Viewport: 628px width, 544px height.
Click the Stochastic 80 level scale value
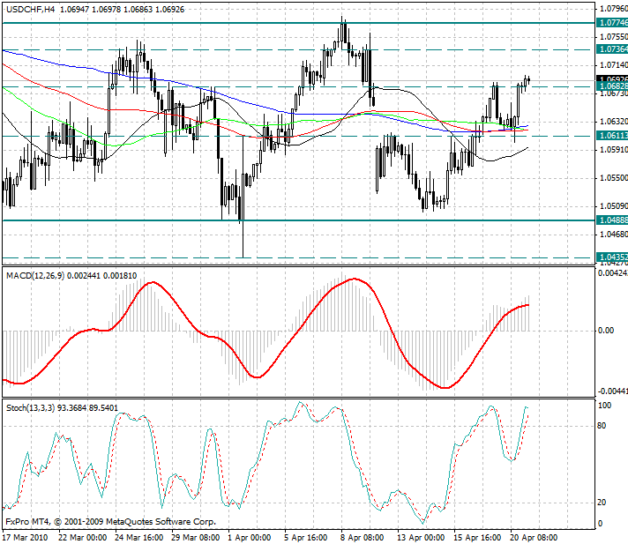[x=603, y=425]
